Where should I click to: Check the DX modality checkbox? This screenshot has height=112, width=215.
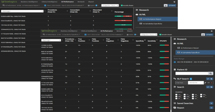click(193, 94)
